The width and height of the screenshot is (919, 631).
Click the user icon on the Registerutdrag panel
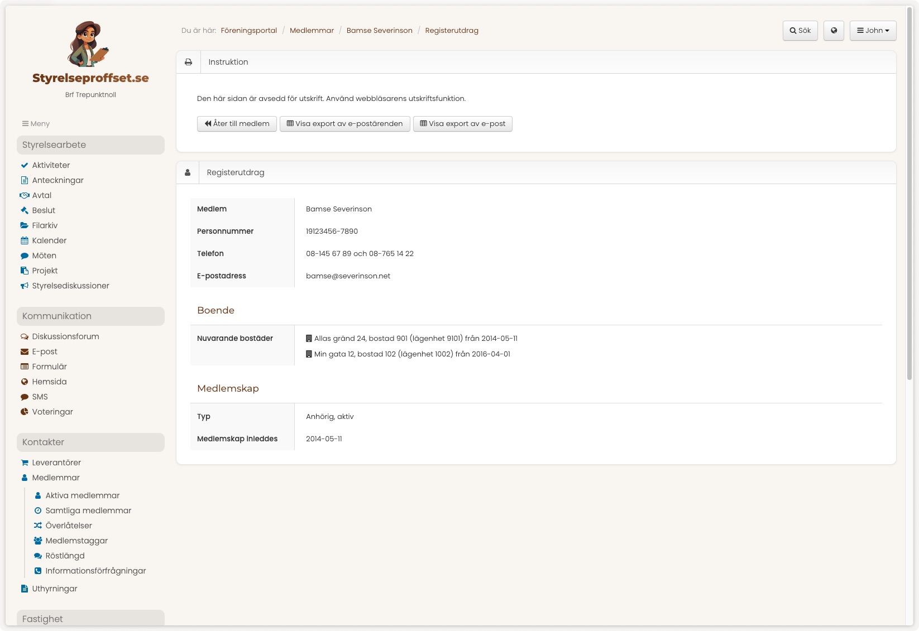click(188, 172)
